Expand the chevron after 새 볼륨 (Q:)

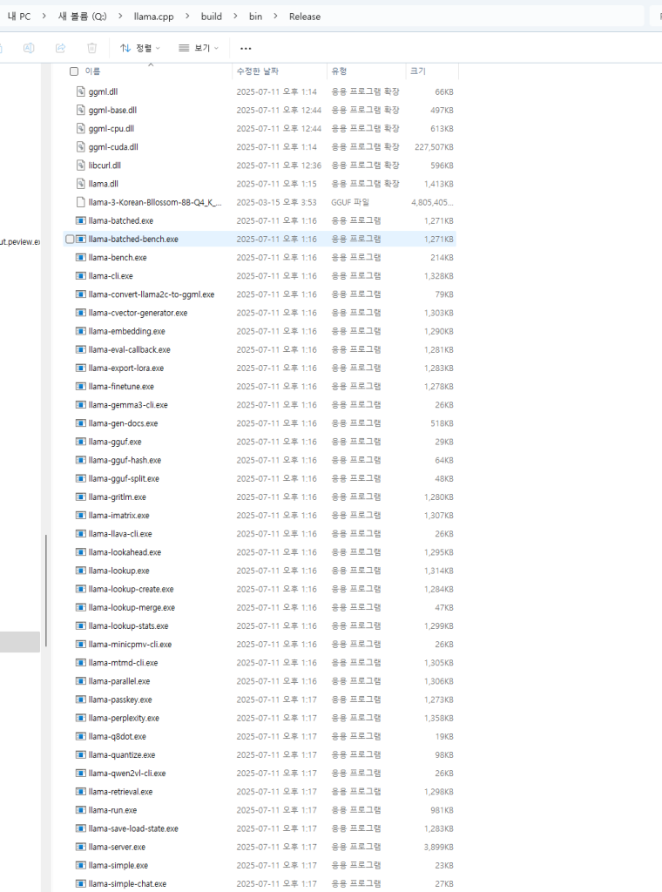coord(120,17)
